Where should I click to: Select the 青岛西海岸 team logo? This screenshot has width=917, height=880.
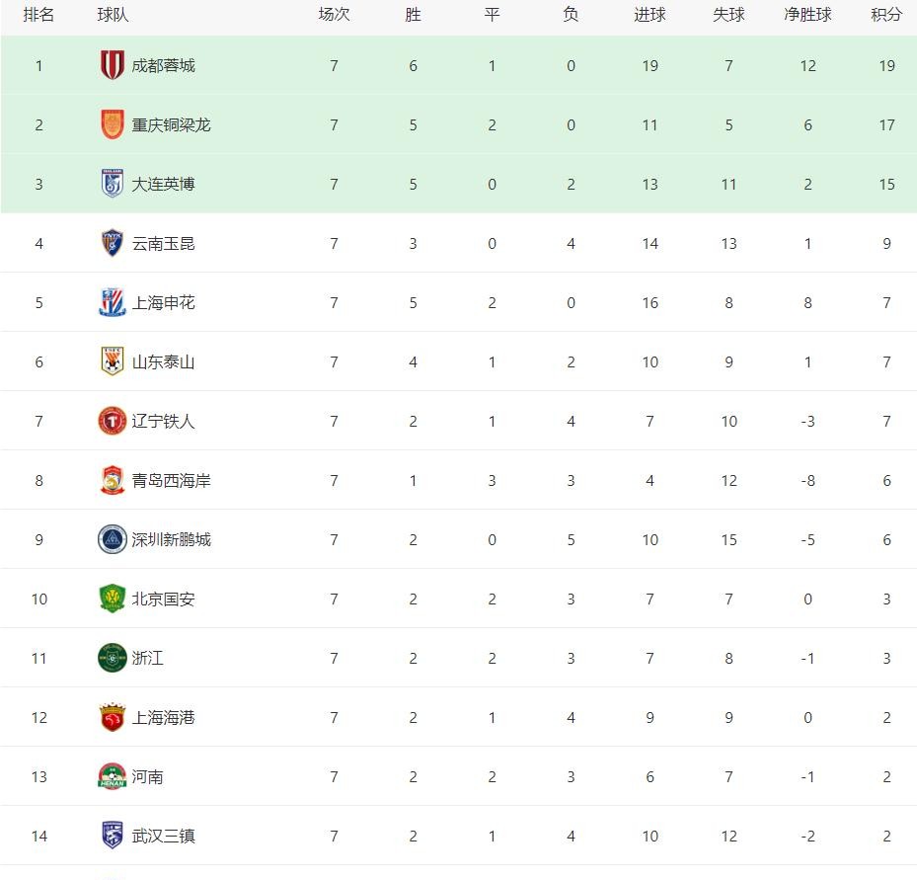pos(113,480)
